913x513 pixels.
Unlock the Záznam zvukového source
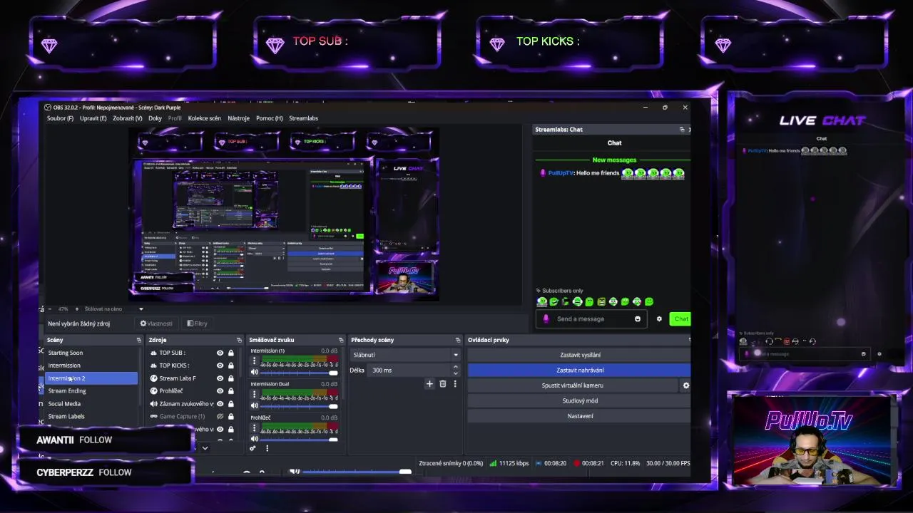tap(230, 404)
